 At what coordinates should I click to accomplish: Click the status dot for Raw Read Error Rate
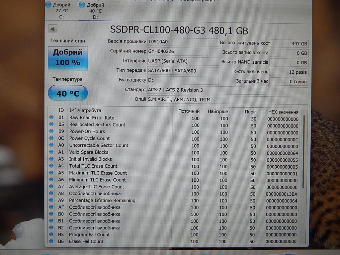pos(51,118)
